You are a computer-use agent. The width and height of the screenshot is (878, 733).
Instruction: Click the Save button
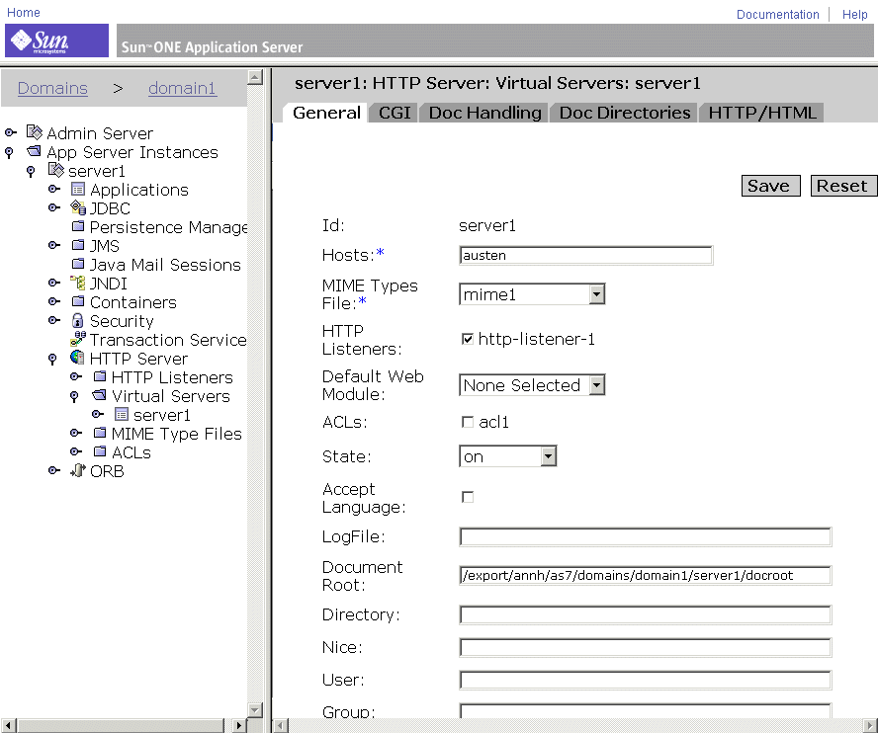770,186
